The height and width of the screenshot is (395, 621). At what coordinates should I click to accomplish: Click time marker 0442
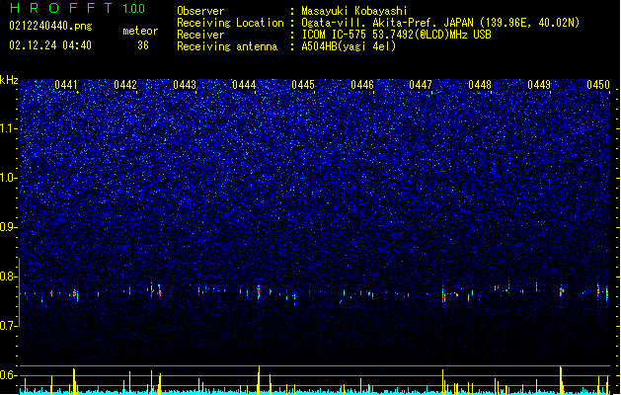[x=125, y=85]
